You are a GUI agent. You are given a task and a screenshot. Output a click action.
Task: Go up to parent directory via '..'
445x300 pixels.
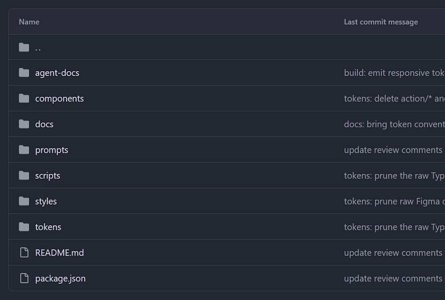38,49
